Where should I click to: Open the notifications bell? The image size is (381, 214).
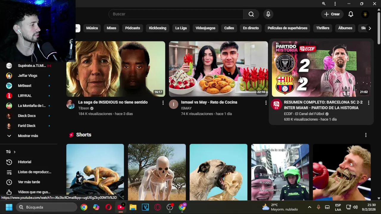click(x=351, y=14)
